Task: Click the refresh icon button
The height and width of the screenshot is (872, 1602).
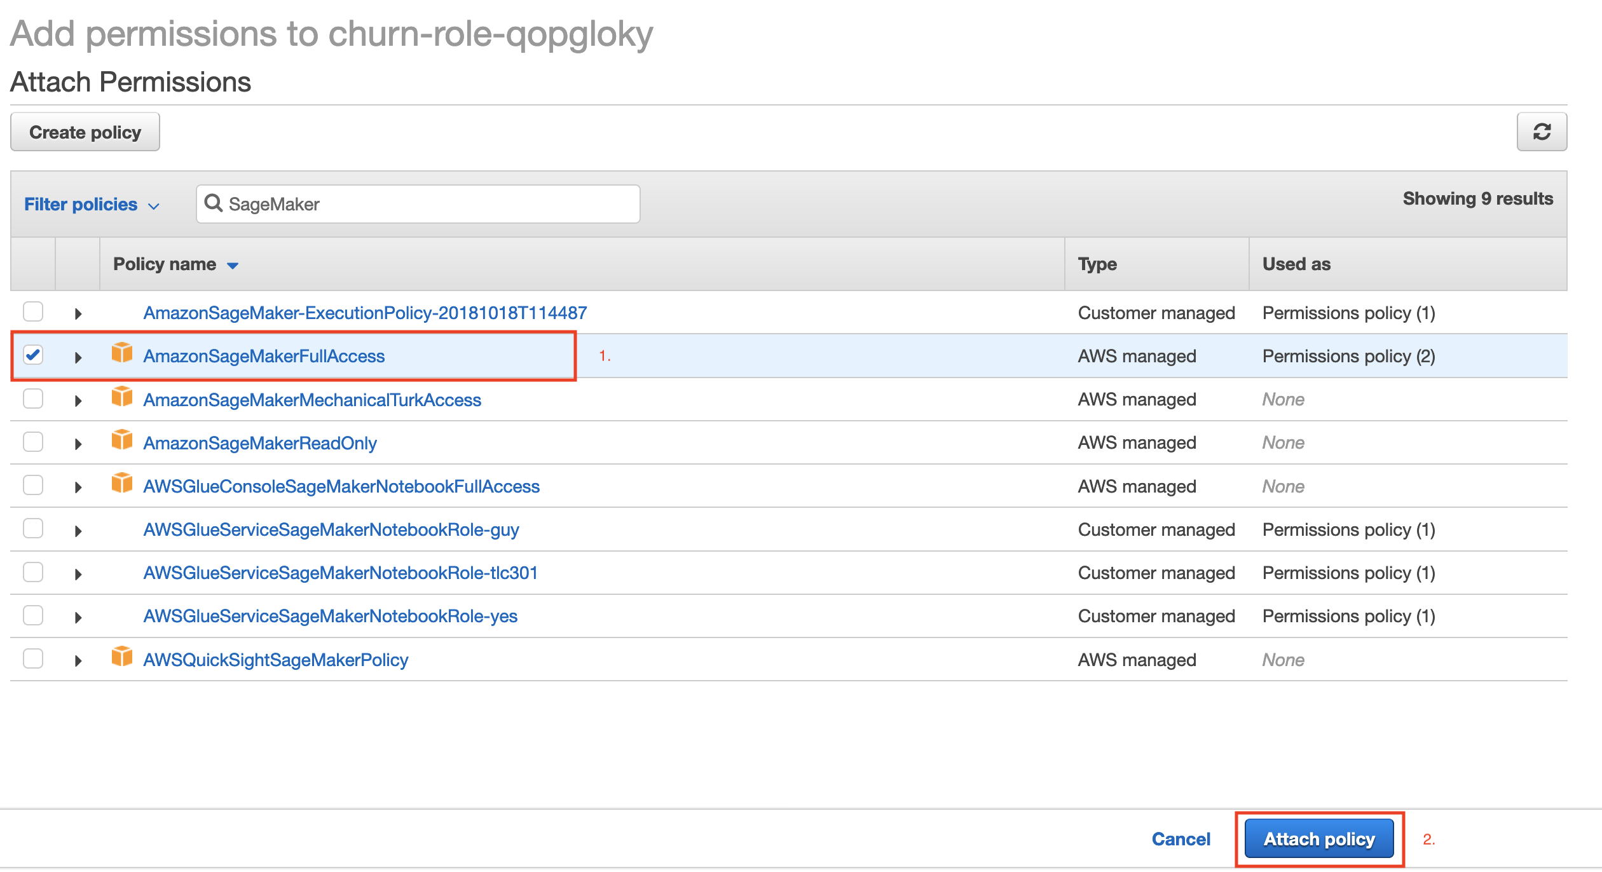Action: pyautogui.click(x=1542, y=132)
